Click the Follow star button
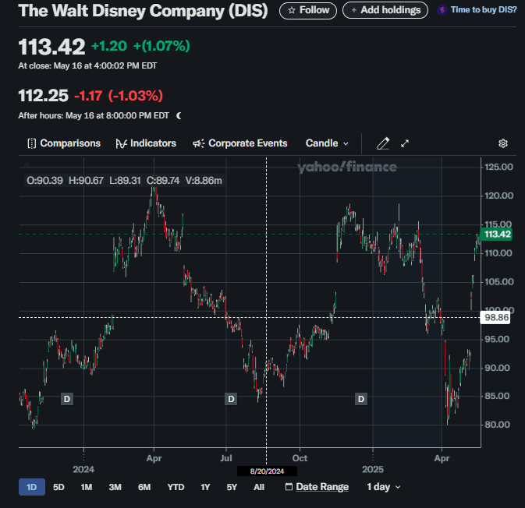The height and width of the screenshot is (508, 525). click(307, 10)
